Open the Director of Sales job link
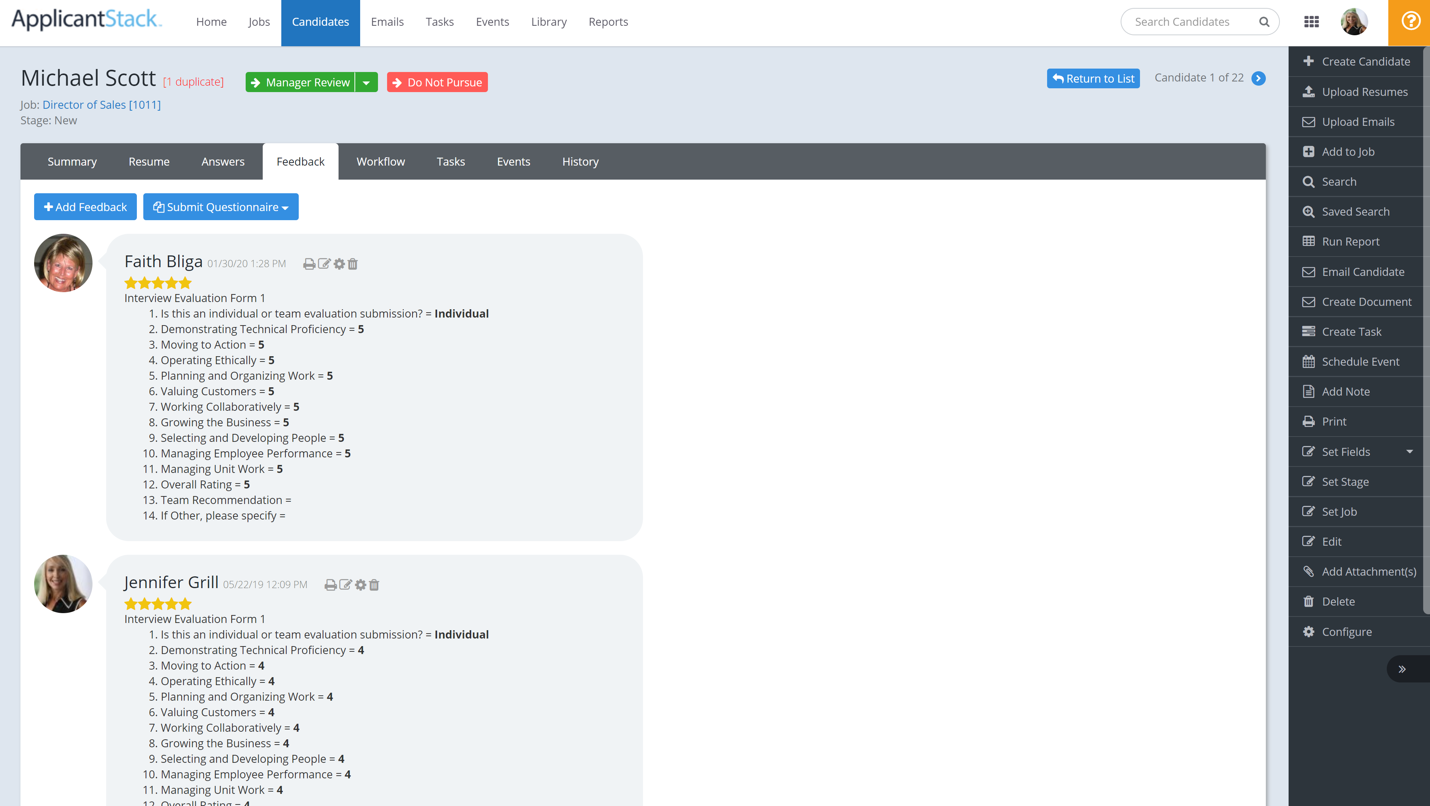The width and height of the screenshot is (1430, 806). coord(102,104)
